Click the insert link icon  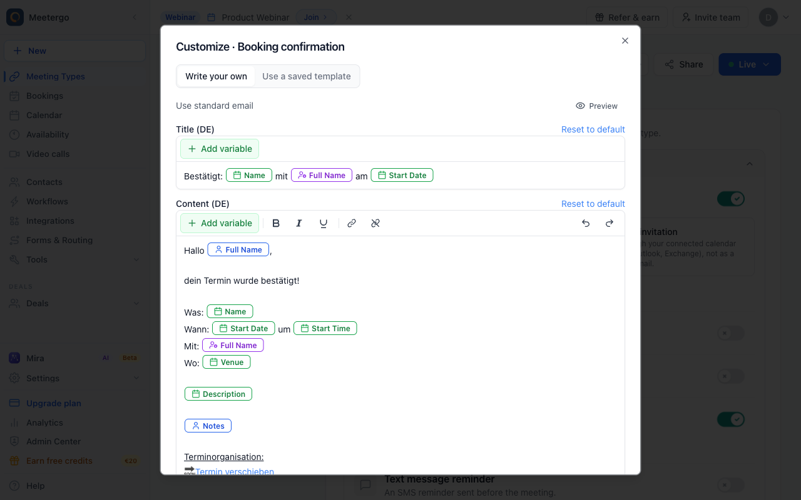[x=352, y=223]
